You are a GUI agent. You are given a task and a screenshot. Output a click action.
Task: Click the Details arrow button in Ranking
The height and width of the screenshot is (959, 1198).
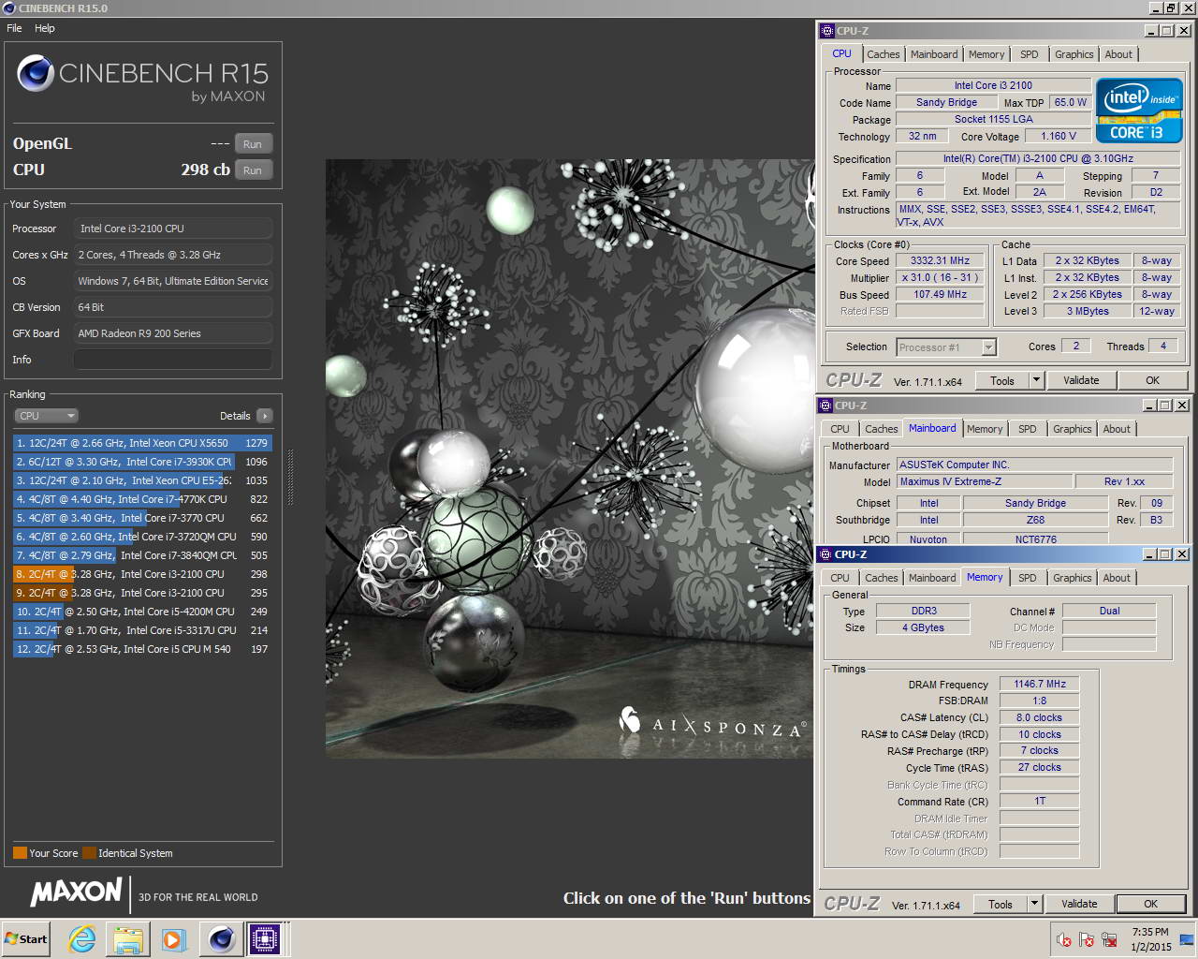264,416
